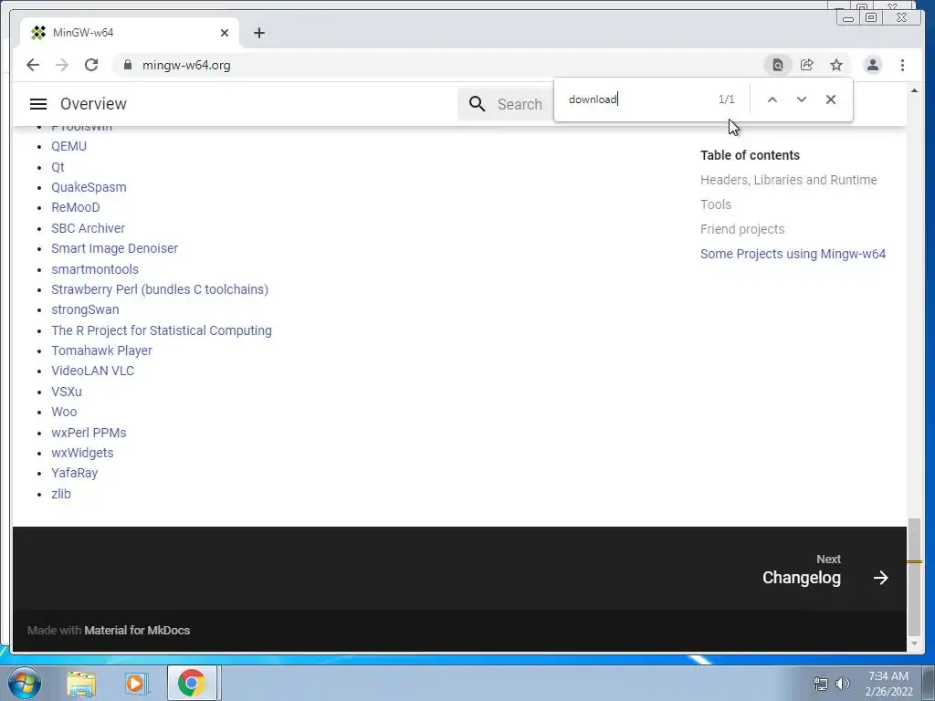
Task: Open the VSXu link
Action: (x=67, y=392)
